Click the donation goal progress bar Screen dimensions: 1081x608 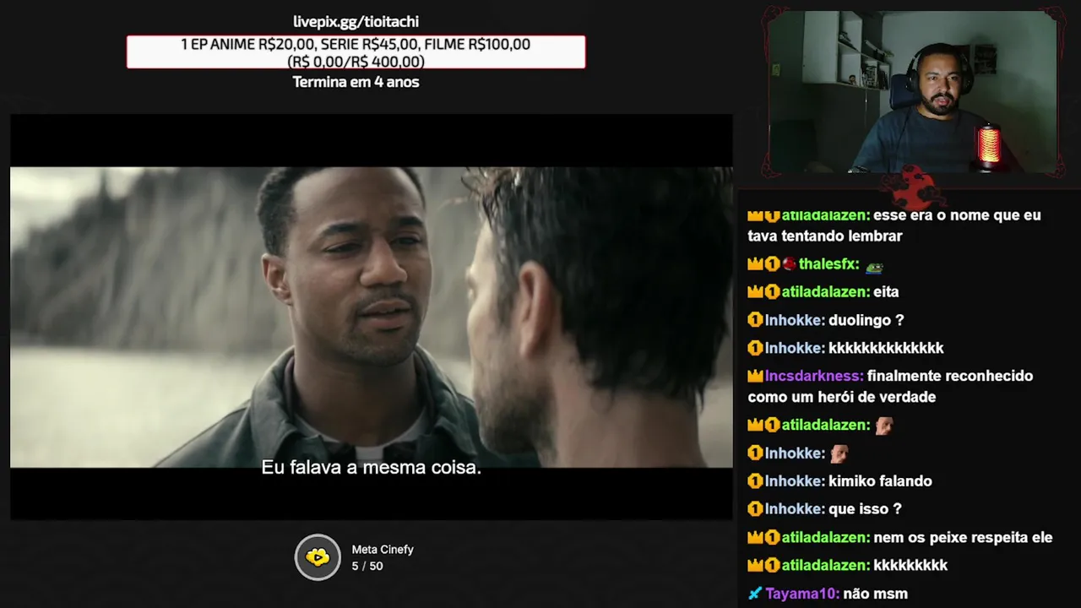coord(356,52)
